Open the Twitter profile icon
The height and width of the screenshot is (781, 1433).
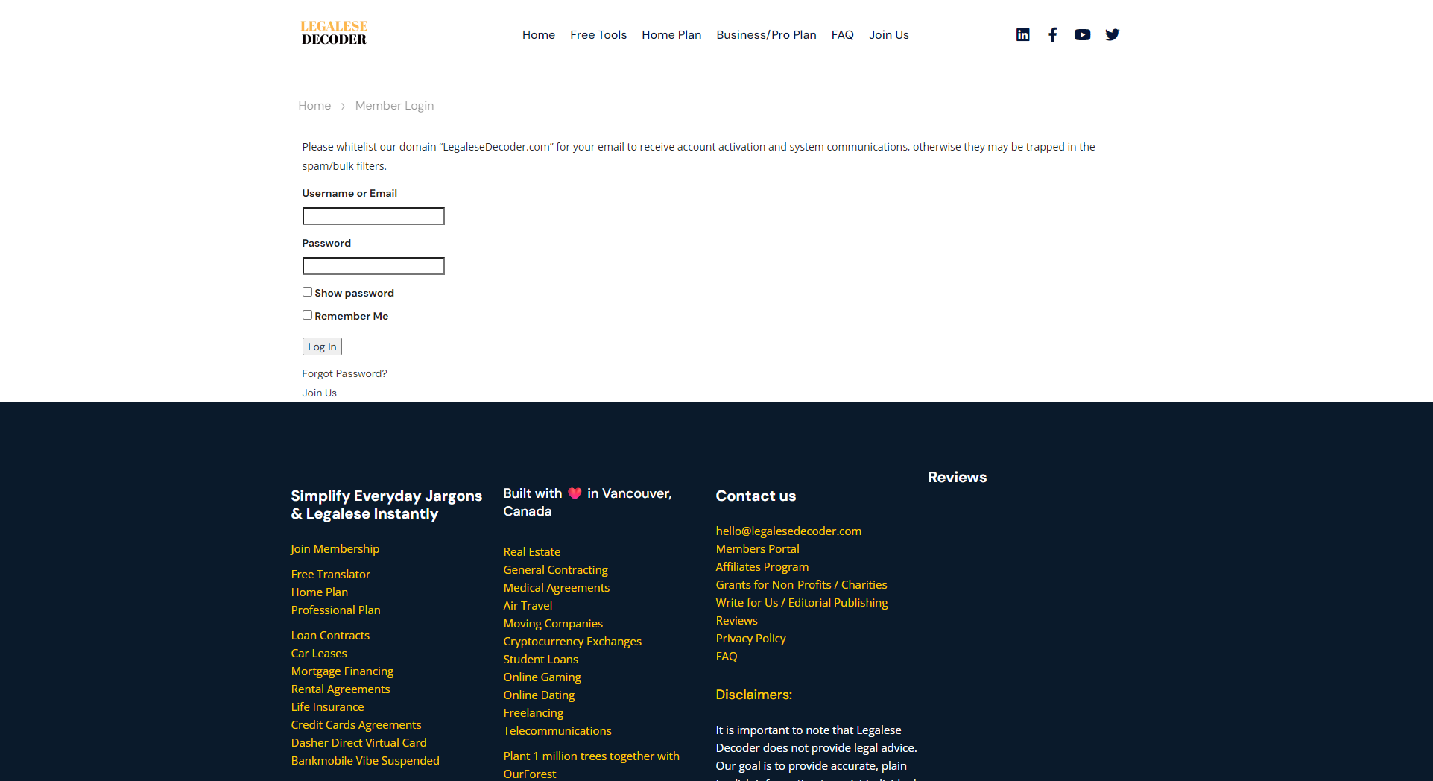[1112, 34]
